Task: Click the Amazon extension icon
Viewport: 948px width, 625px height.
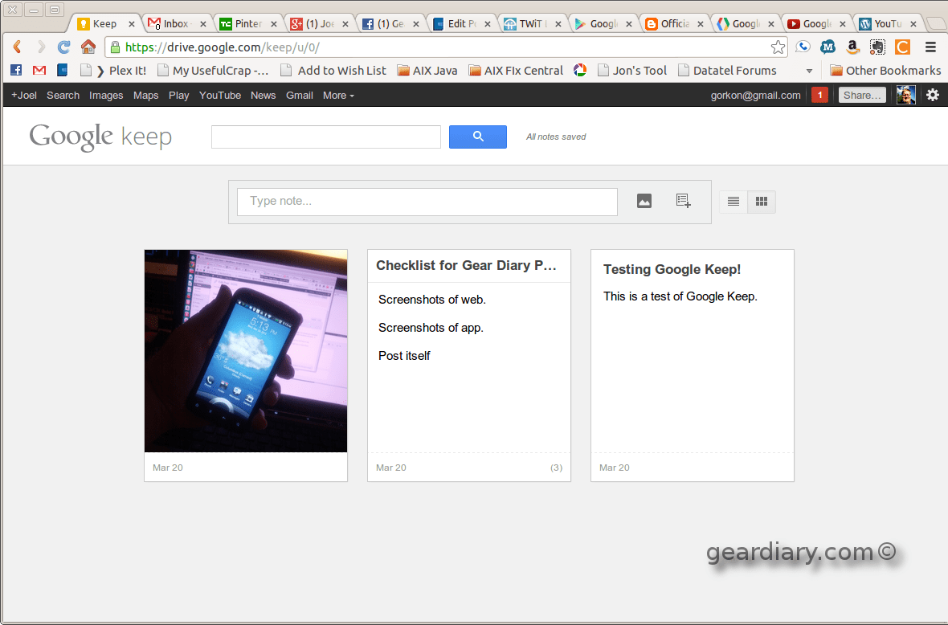Action: 852,47
